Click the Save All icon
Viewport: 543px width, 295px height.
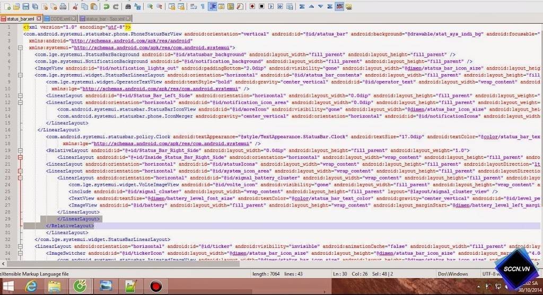click(x=35, y=6)
